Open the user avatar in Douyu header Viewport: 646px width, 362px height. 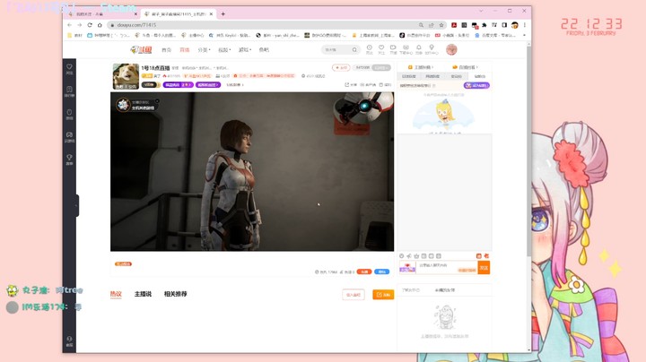click(x=451, y=49)
